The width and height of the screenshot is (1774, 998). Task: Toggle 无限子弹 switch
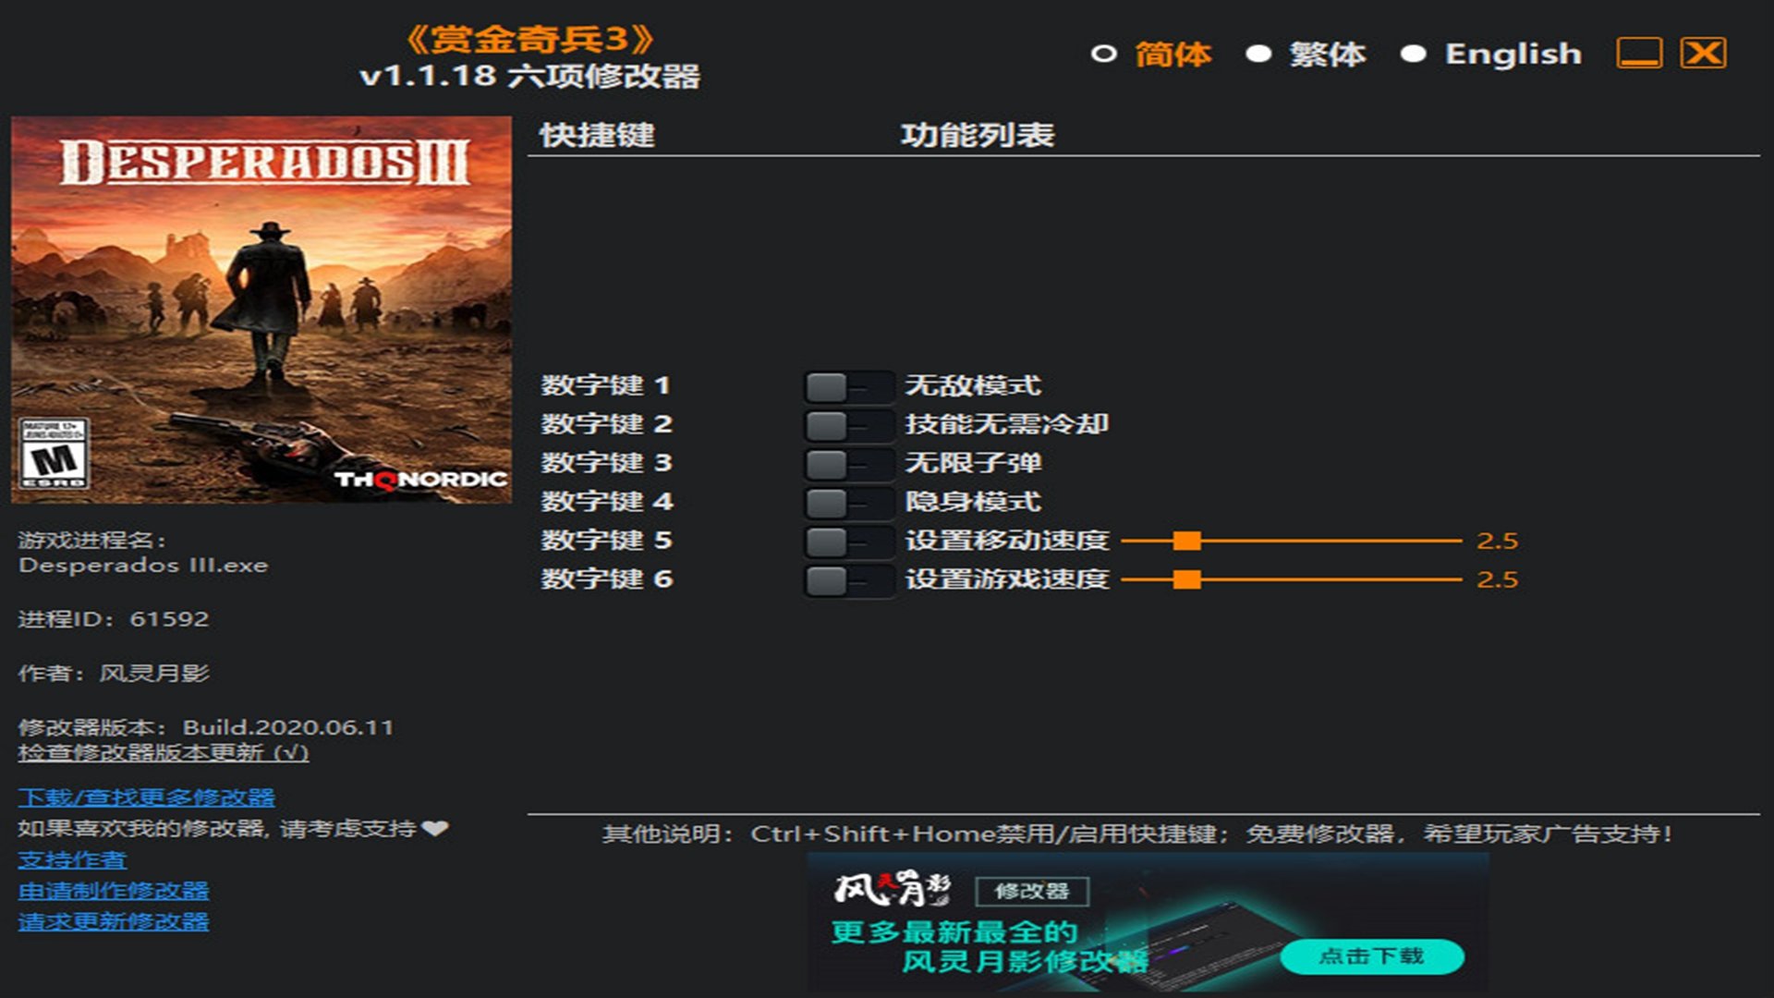(847, 464)
